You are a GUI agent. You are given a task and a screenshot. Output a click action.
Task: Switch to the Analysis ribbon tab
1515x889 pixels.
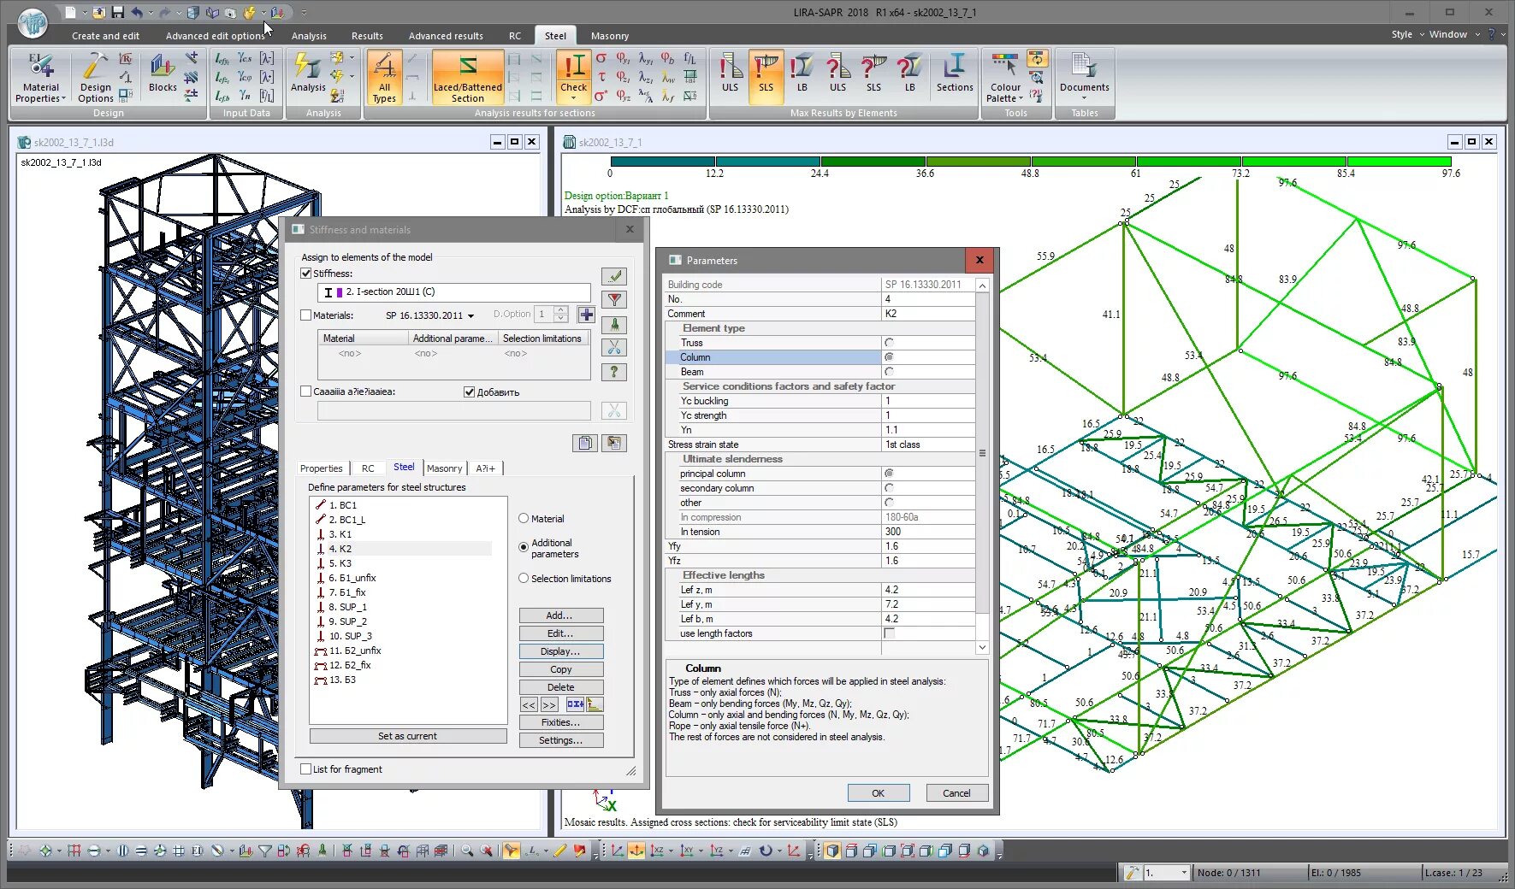309,36
